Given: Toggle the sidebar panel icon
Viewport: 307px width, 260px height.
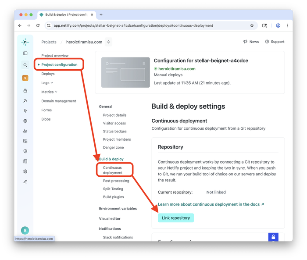Looking at the screenshot, I should click(25, 53).
